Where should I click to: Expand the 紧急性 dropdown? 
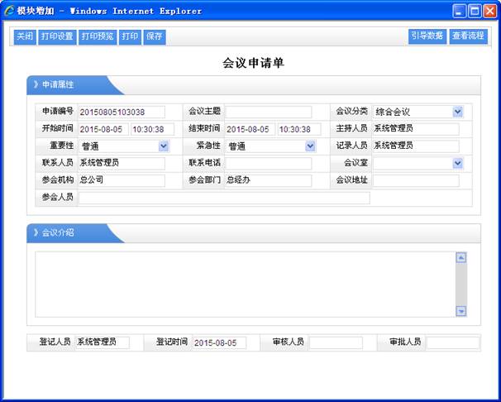[x=310, y=146]
